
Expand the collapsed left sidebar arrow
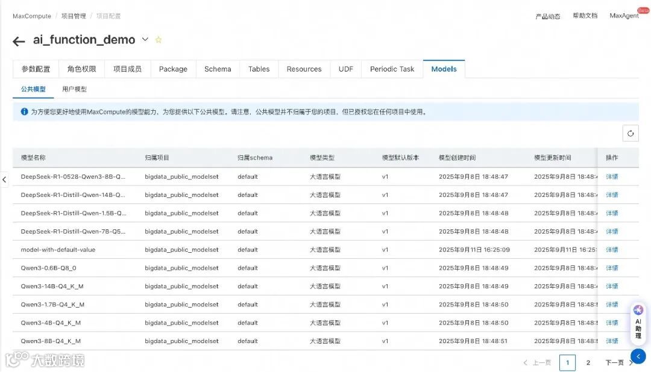pyautogui.click(x=4, y=179)
